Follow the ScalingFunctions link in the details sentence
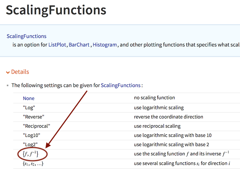Image resolution: width=240 pixels, height=175 pixels. [x=121, y=85]
